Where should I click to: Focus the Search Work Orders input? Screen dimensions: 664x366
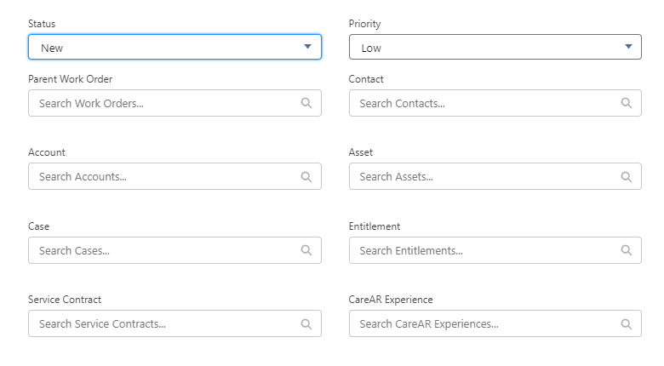(175, 103)
